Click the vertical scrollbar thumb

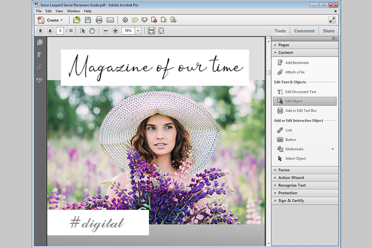tap(269, 72)
